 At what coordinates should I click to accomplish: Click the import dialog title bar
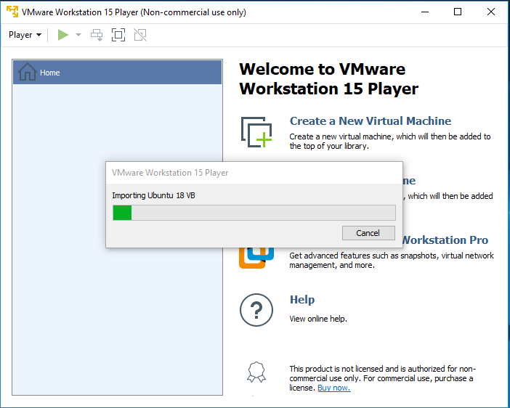(x=254, y=173)
